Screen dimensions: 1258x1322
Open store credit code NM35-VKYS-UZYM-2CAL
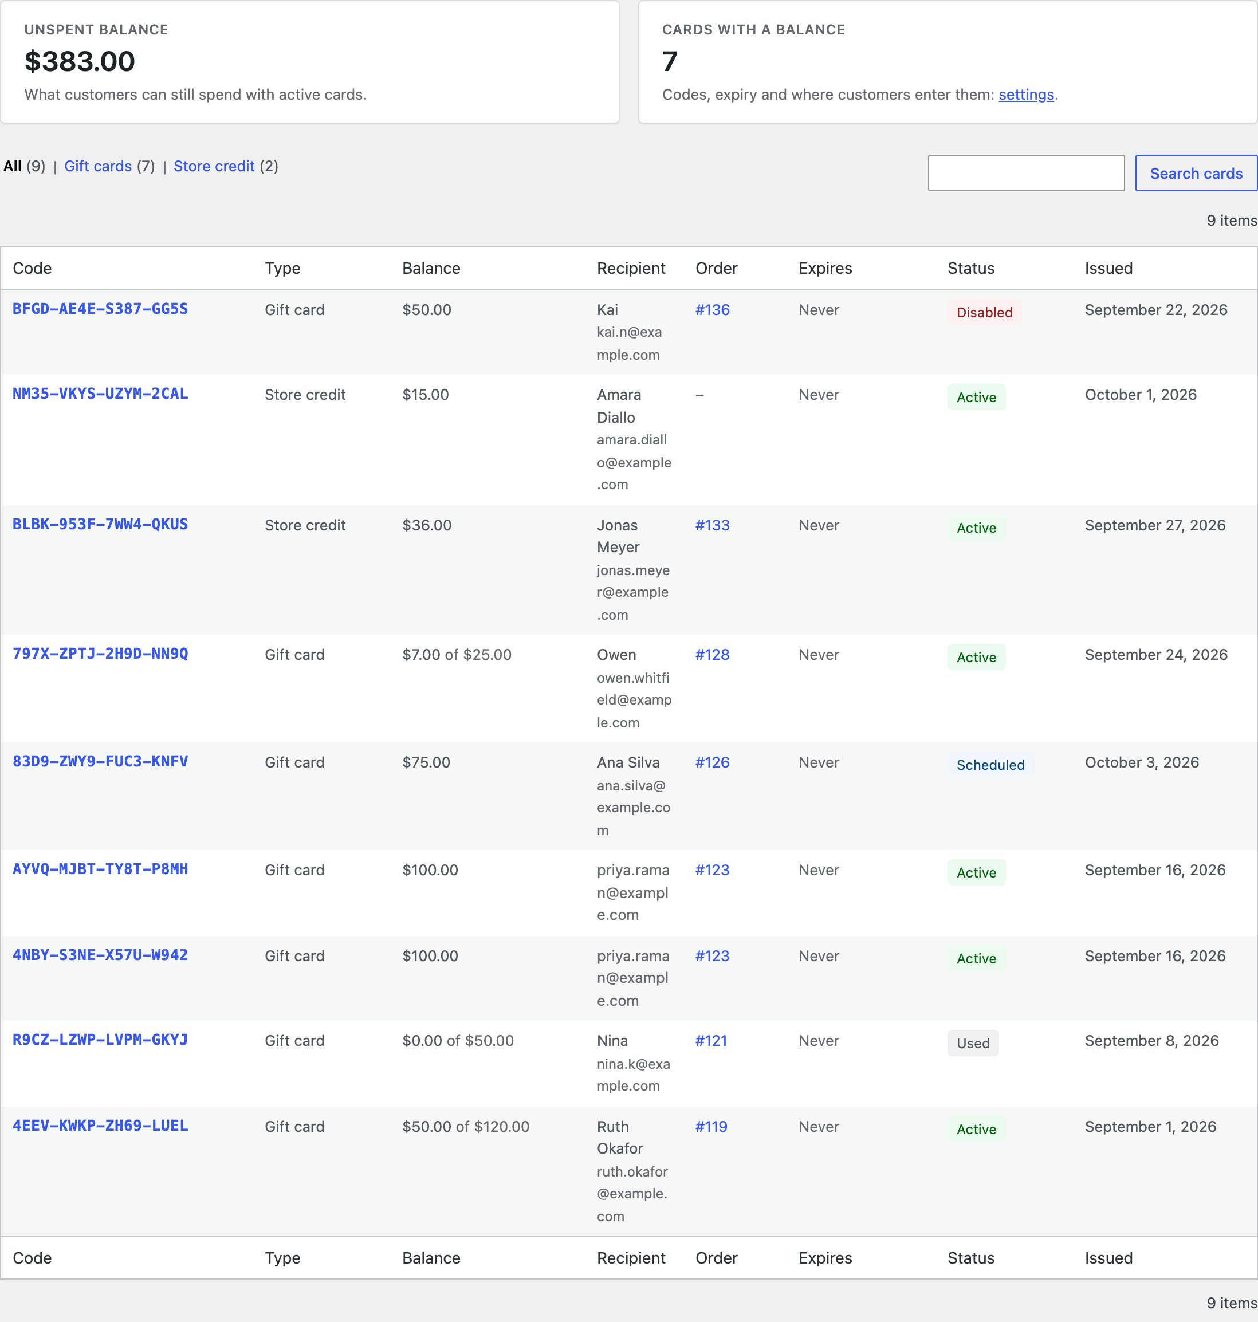(100, 394)
